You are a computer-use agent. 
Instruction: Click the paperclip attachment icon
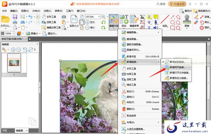tap(156, 22)
